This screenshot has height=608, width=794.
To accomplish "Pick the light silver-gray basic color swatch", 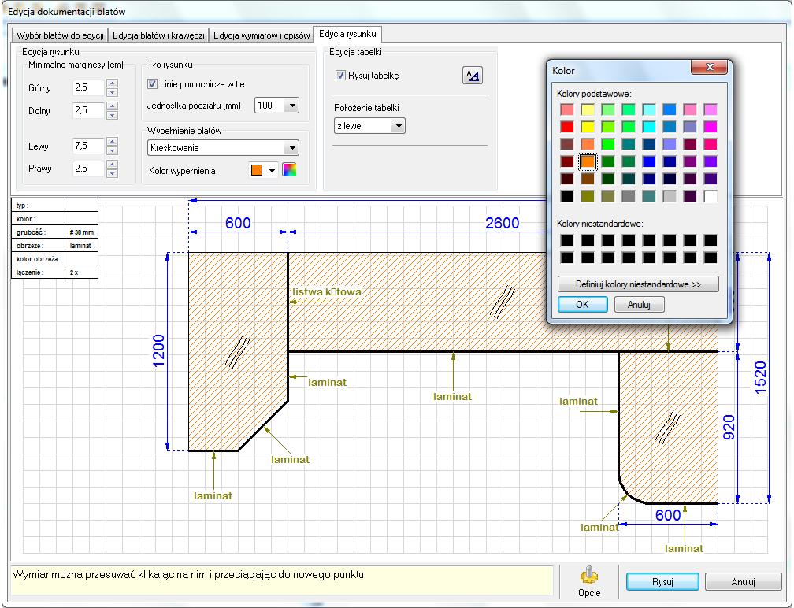I will (x=670, y=196).
